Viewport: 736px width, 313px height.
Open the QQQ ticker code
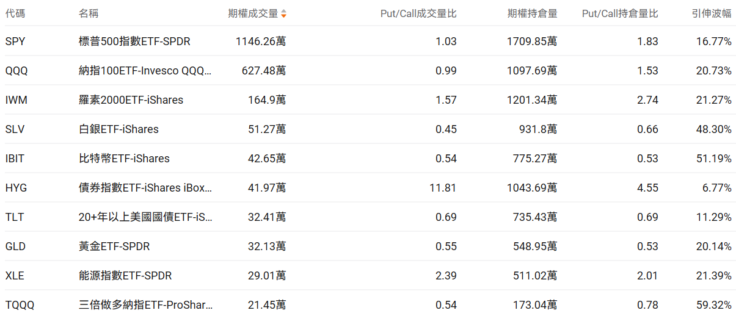[16, 71]
